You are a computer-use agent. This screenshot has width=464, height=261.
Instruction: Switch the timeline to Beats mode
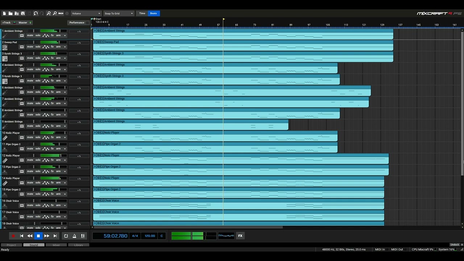(153, 13)
